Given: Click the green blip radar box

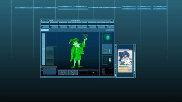Looking at the screenshot, I should 93,73.
